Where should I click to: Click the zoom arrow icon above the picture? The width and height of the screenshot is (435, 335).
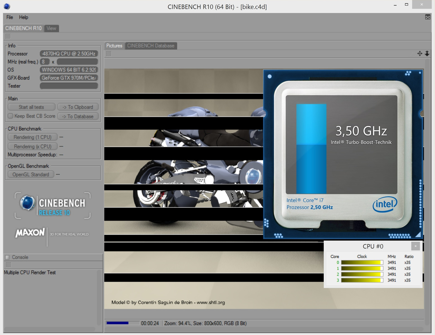coord(427,54)
